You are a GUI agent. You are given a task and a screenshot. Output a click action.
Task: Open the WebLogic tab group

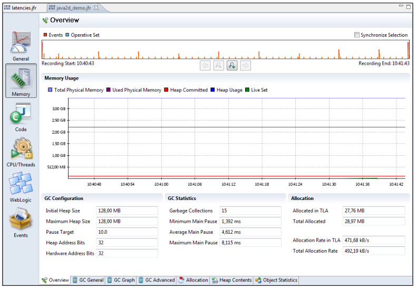[x=21, y=186]
